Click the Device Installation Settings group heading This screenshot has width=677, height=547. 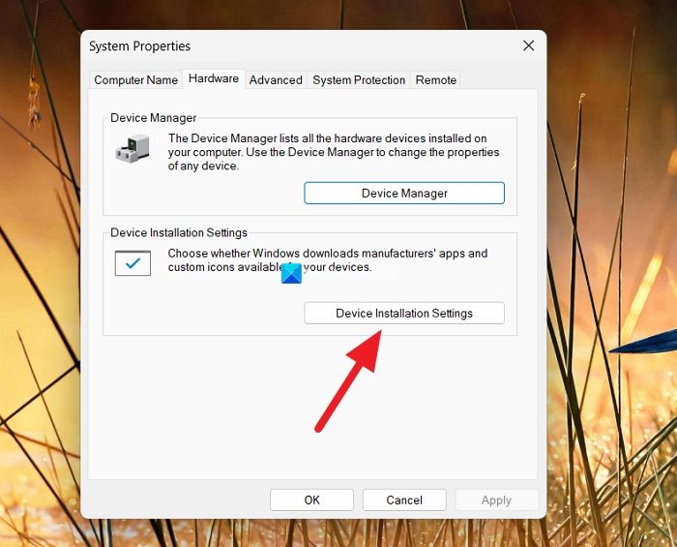click(179, 233)
